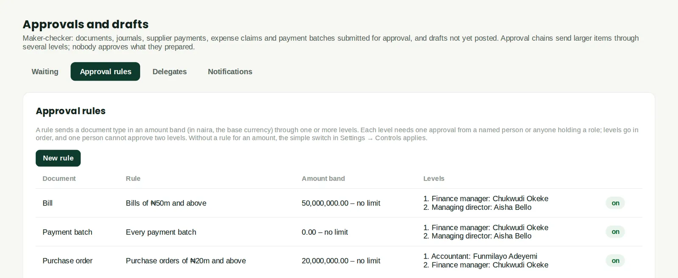This screenshot has height=278, width=678.
Task: Select the Bill document cell
Action: 47,203
